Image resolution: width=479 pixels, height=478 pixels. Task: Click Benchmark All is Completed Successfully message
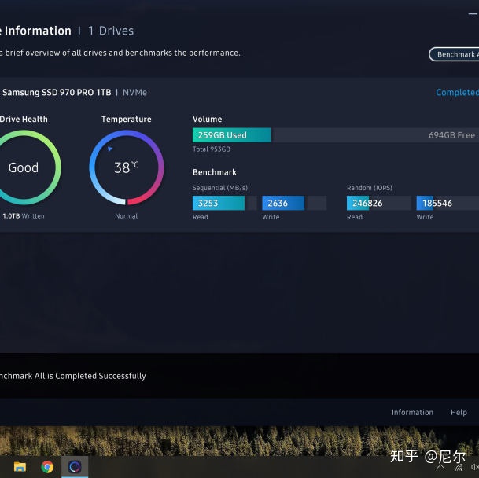pos(72,376)
